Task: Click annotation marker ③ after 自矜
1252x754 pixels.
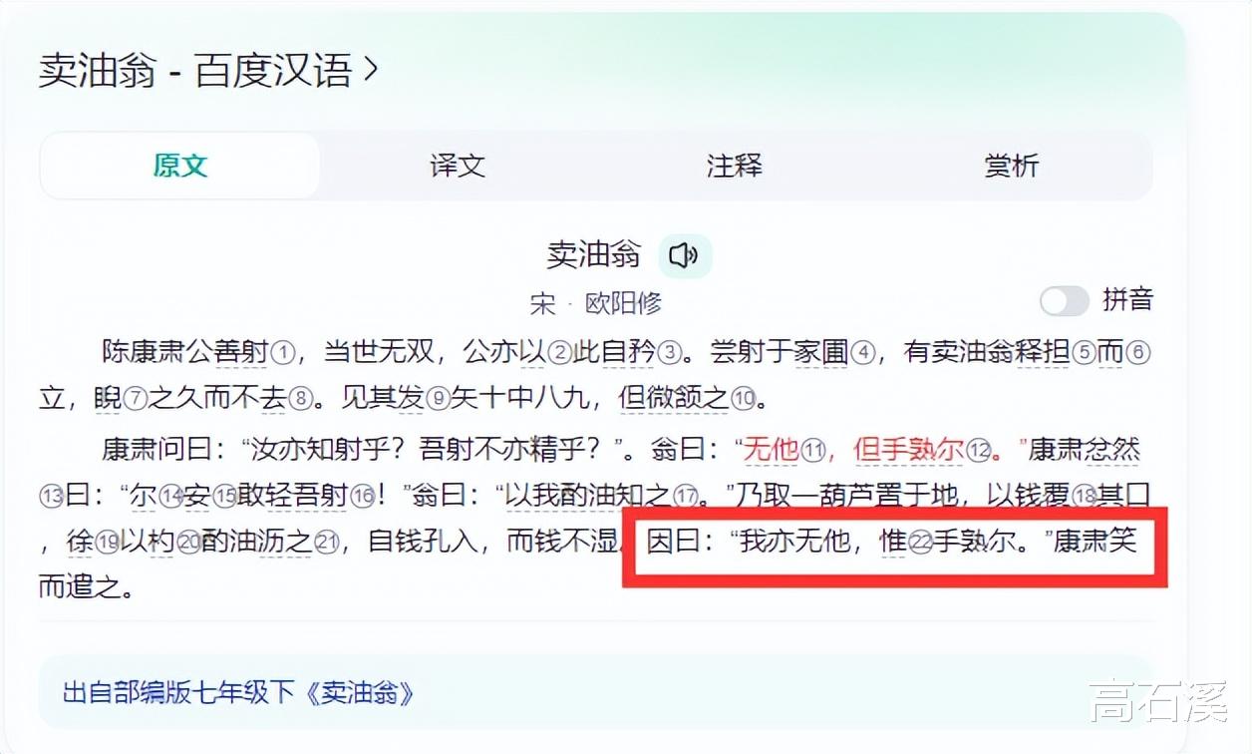Action: (x=671, y=352)
